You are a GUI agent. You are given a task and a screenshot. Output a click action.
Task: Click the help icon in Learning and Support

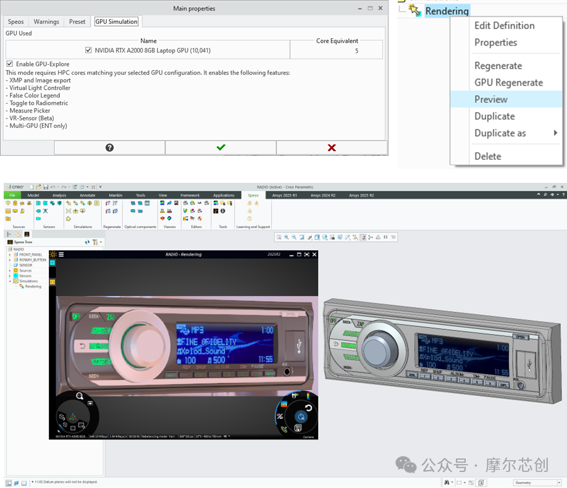click(250, 219)
